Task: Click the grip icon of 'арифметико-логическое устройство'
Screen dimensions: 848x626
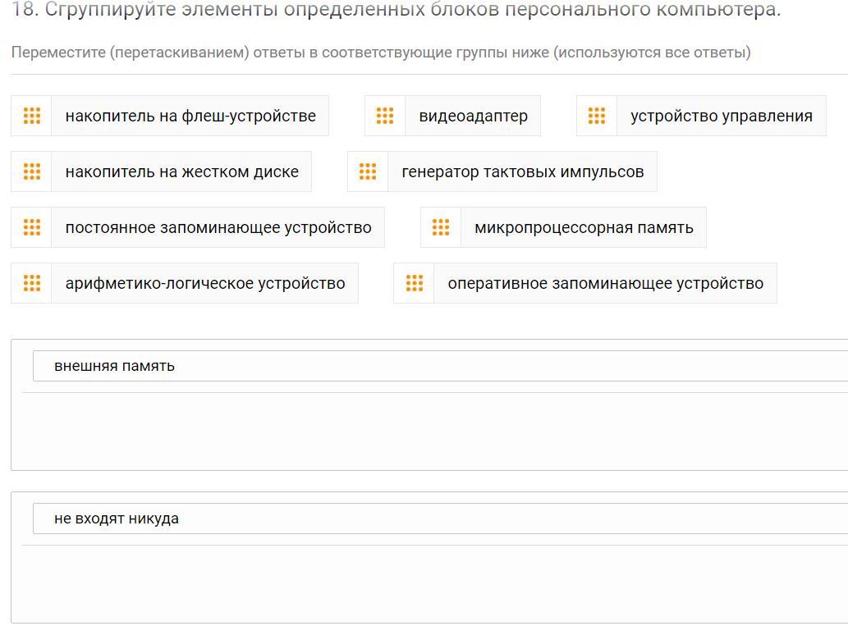Action: [x=32, y=283]
